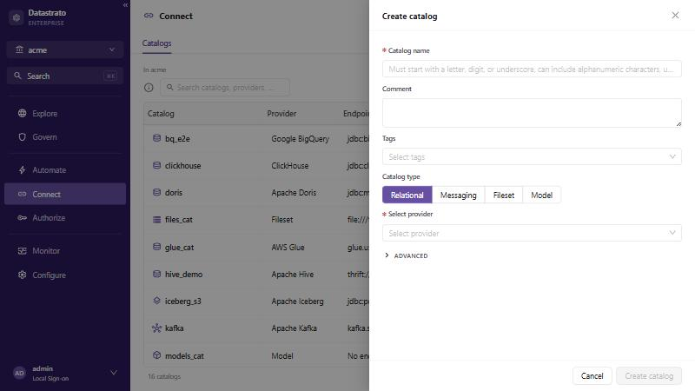695x391 pixels.
Task: Click the Connect link icon in header
Action: point(149,16)
